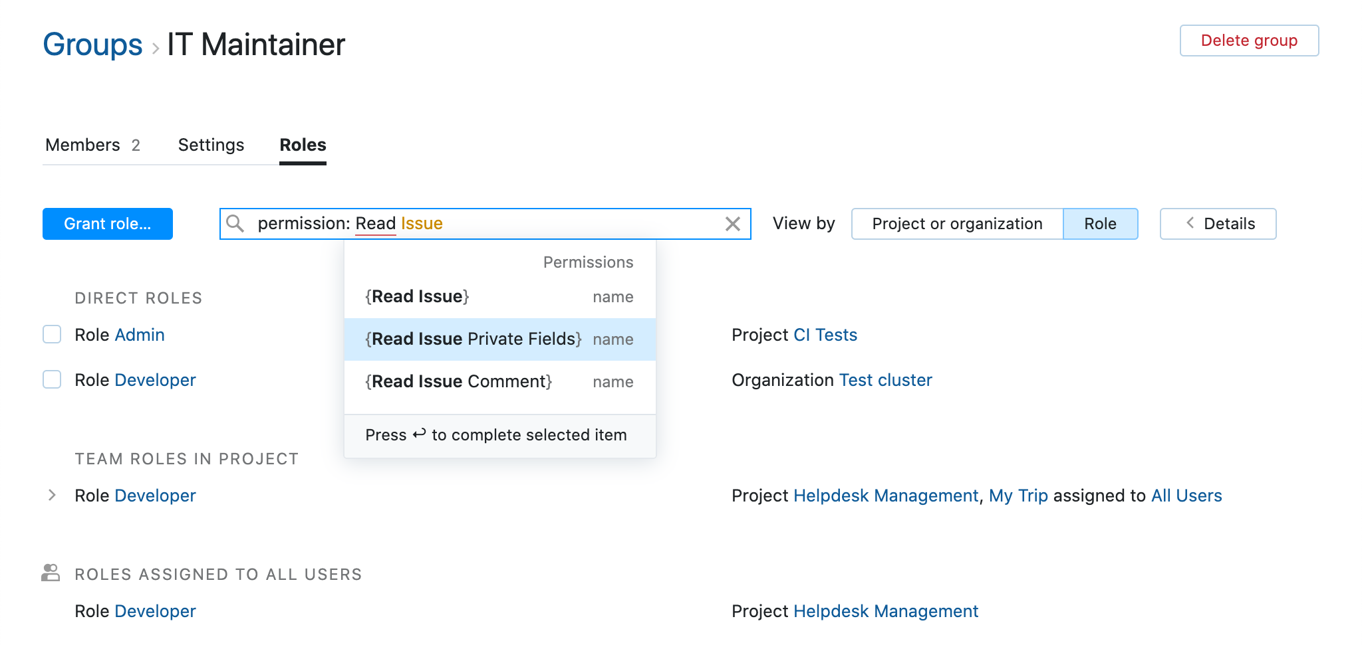Open the CI Tests project link
Screen dimensions: 1362x645
click(825, 334)
